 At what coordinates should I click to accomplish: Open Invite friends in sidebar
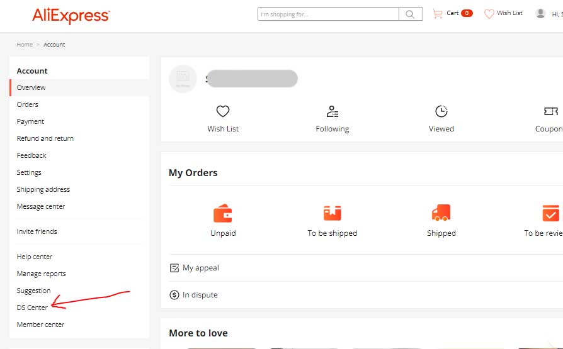click(x=37, y=231)
